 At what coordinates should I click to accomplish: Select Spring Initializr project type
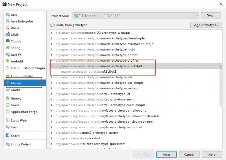pyautogui.click(x=25, y=76)
